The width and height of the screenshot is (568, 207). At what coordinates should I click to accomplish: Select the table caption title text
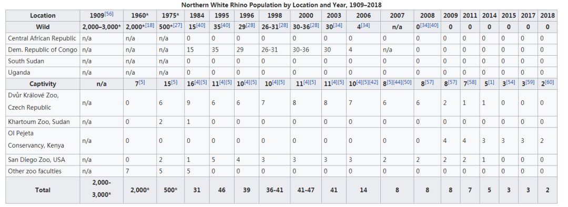point(281,5)
